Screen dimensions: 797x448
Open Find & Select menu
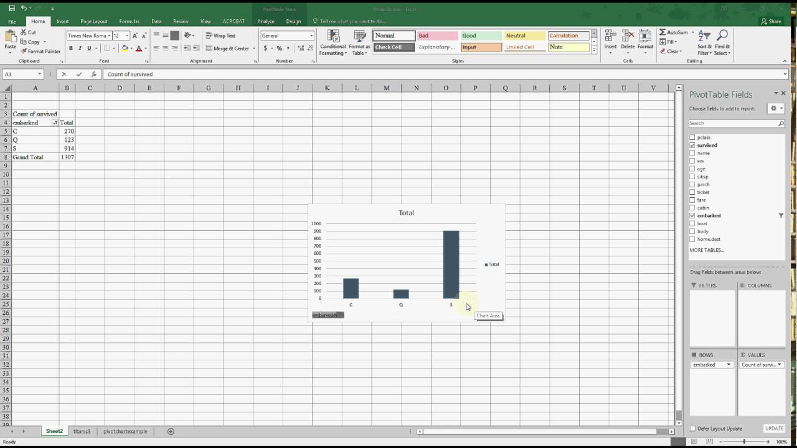(x=722, y=42)
